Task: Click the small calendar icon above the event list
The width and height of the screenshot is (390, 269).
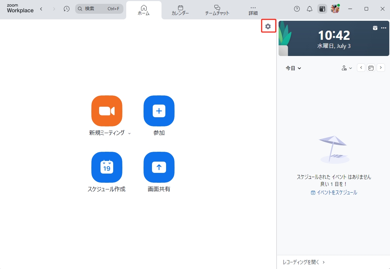Action: [x=371, y=68]
